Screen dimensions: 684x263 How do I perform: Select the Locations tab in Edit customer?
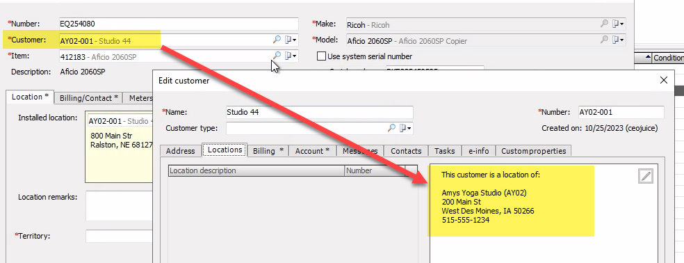pos(225,150)
